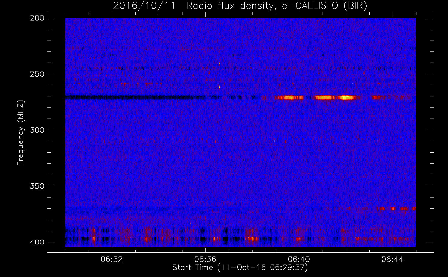Click the red emission streak near 370 MHz at 06:44
This screenshot has height=277, width=448.
click(393, 208)
